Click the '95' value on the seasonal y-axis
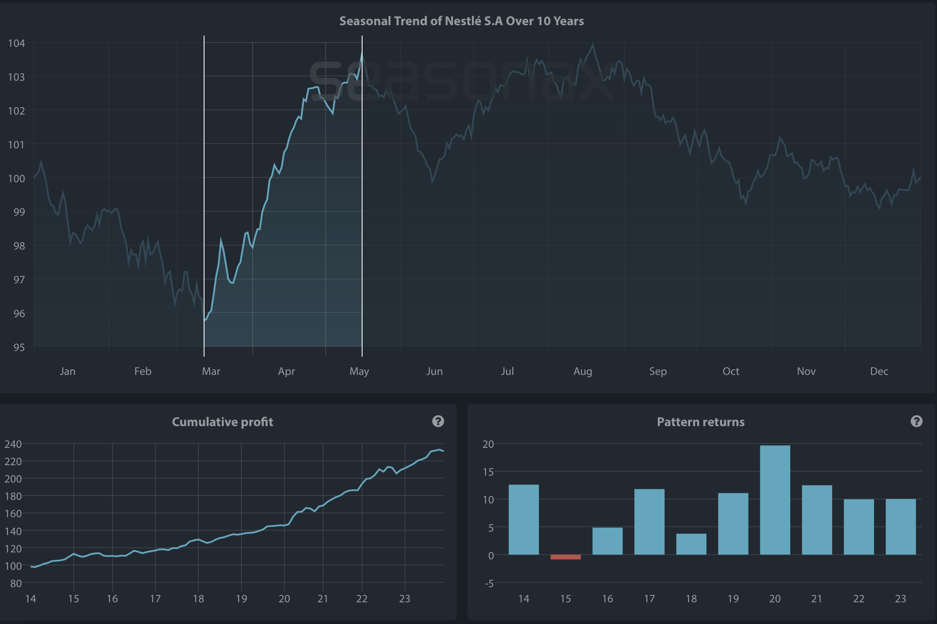This screenshot has width=937, height=624. click(x=19, y=347)
